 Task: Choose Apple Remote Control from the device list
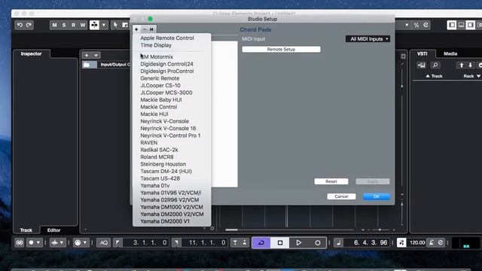click(x=167, y=38)
